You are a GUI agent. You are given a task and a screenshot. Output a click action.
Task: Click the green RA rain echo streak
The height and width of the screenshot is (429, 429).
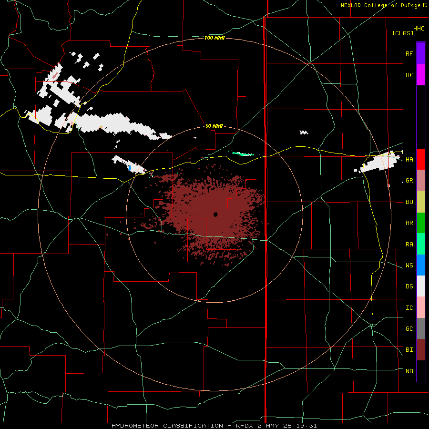(x=243, y=154)
